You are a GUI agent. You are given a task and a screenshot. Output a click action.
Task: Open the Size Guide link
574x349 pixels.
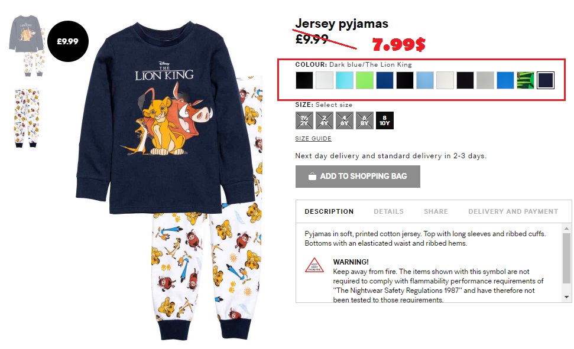313,139
